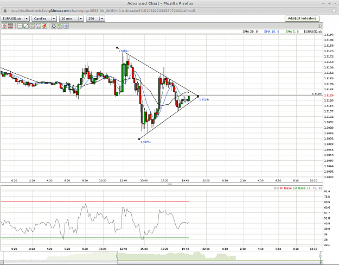Click the blue SMA 10, 0 legend label
Viewport: 339px width, 265px height.
coord(272,31)
